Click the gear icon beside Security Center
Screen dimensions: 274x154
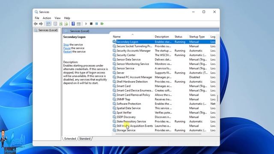114,55
